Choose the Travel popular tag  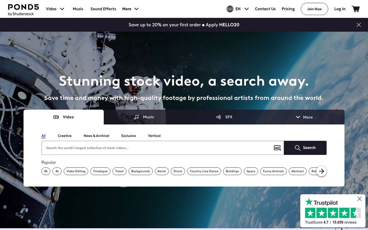[x=120, y=171]
